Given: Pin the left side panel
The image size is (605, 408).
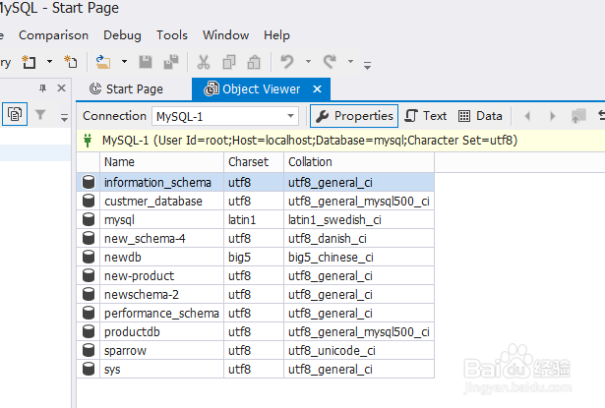Looking at the screenshot, I should click(43, 88).
